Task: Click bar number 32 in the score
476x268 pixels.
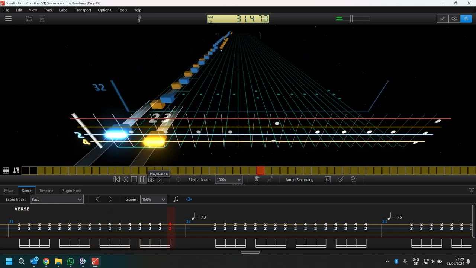Action: (188, 221)
